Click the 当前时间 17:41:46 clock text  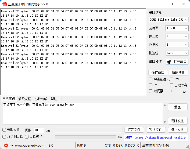click(156, 146)
